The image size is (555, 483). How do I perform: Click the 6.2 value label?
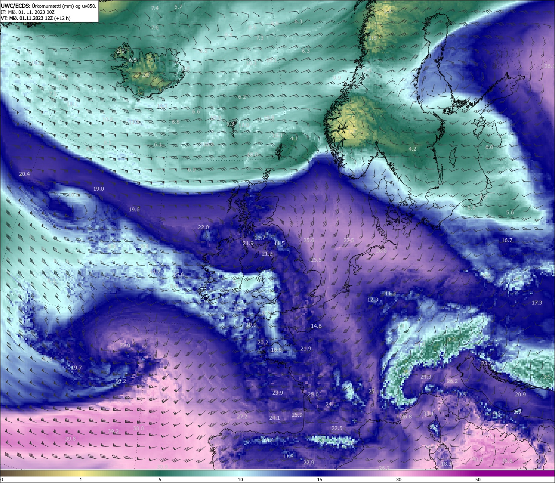coord(242,97)
